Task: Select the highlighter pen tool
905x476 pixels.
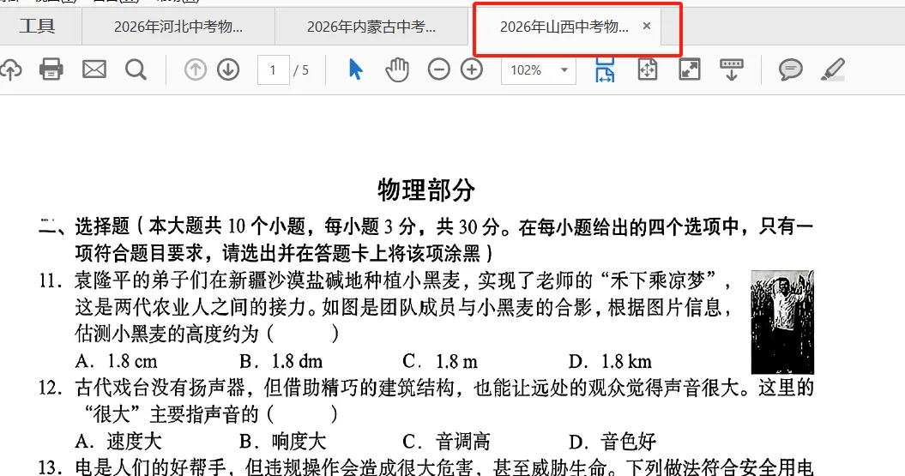Action: coord(833,69)
